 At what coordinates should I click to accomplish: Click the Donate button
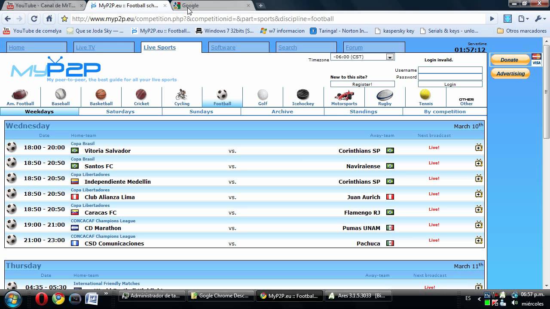coord(509,60)
